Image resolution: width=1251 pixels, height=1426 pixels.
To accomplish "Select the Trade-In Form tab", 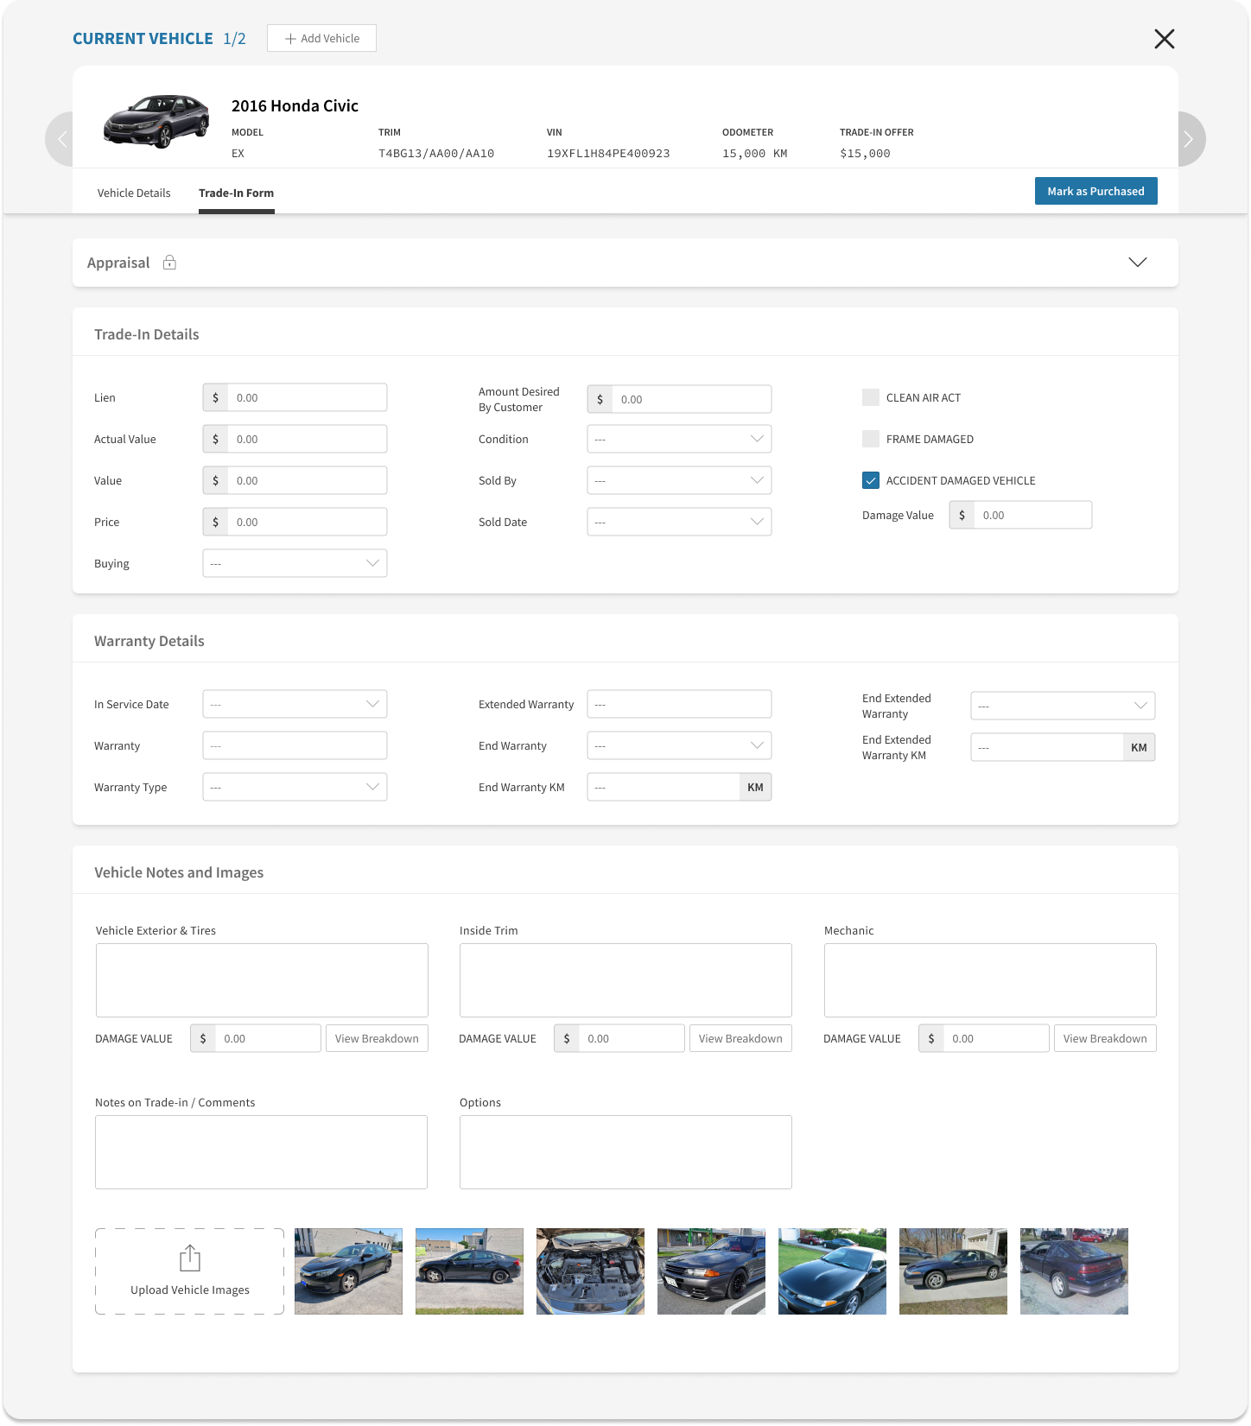I will 236,193.
